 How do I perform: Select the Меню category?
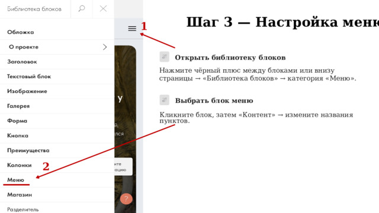[57, 180]
